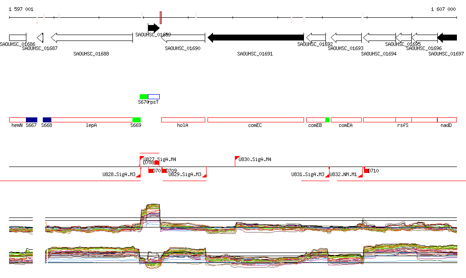Click the SAOUHSC_01696 gene arrow

(425, 38)
